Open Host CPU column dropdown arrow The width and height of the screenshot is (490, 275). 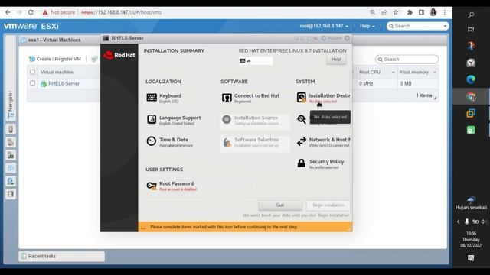(393, 73)
